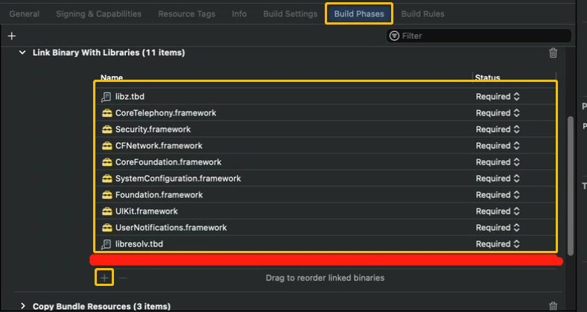
Task: Select the Build Phases tab
Action: pyautogui.click(x=359, y=14)
